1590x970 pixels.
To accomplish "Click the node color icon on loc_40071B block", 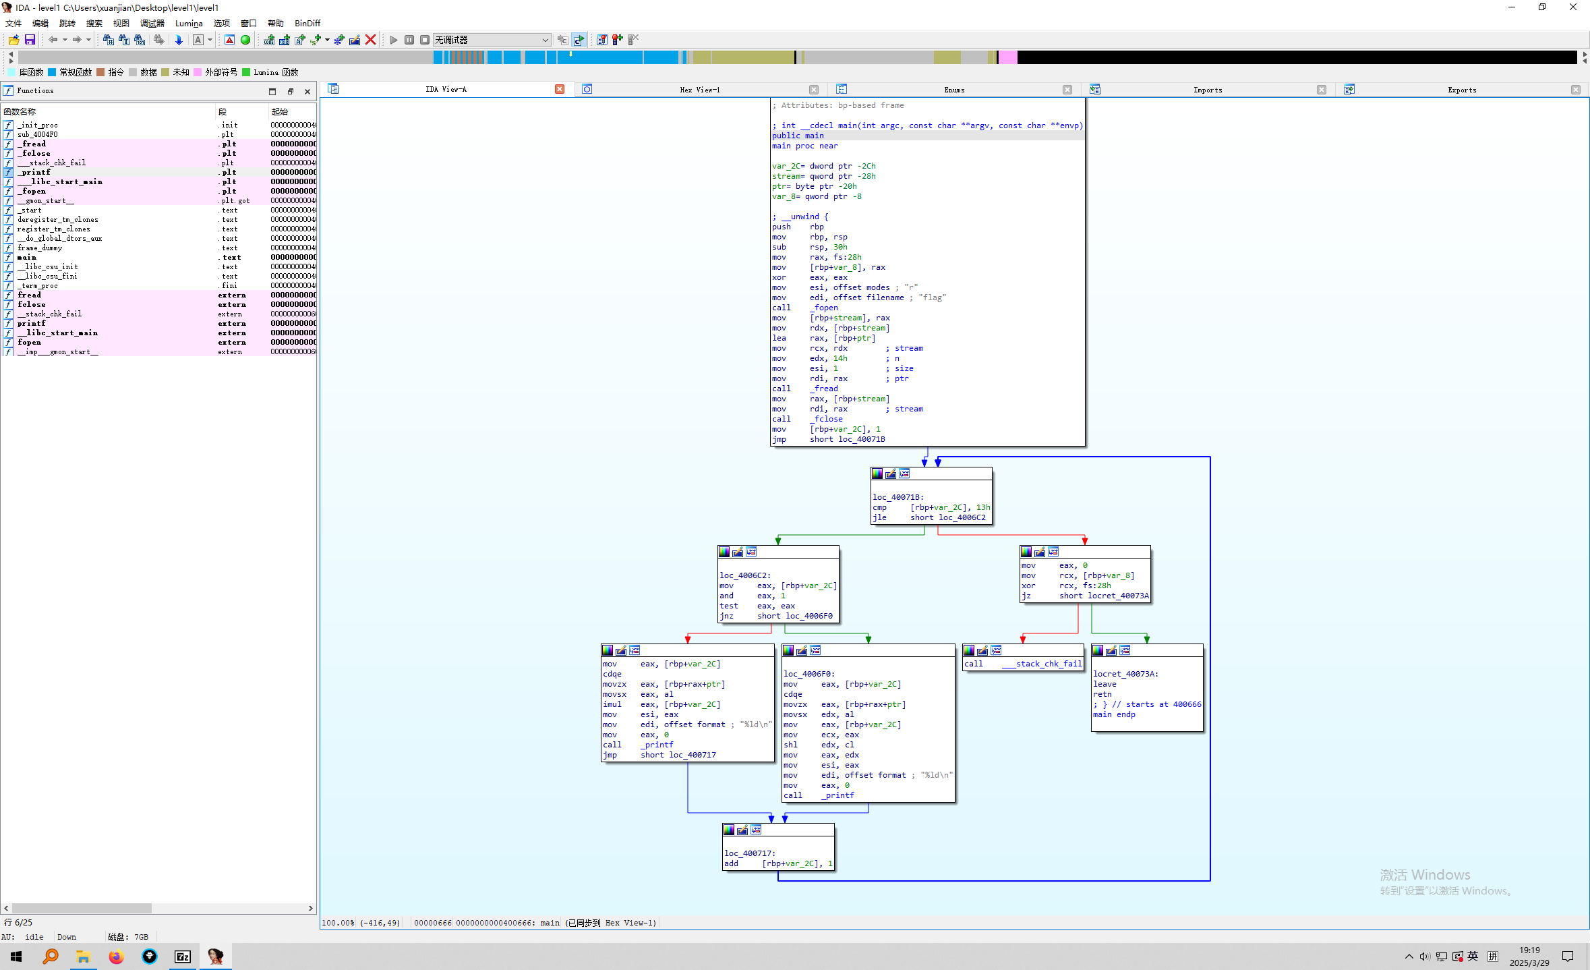I will click(877, 474).
